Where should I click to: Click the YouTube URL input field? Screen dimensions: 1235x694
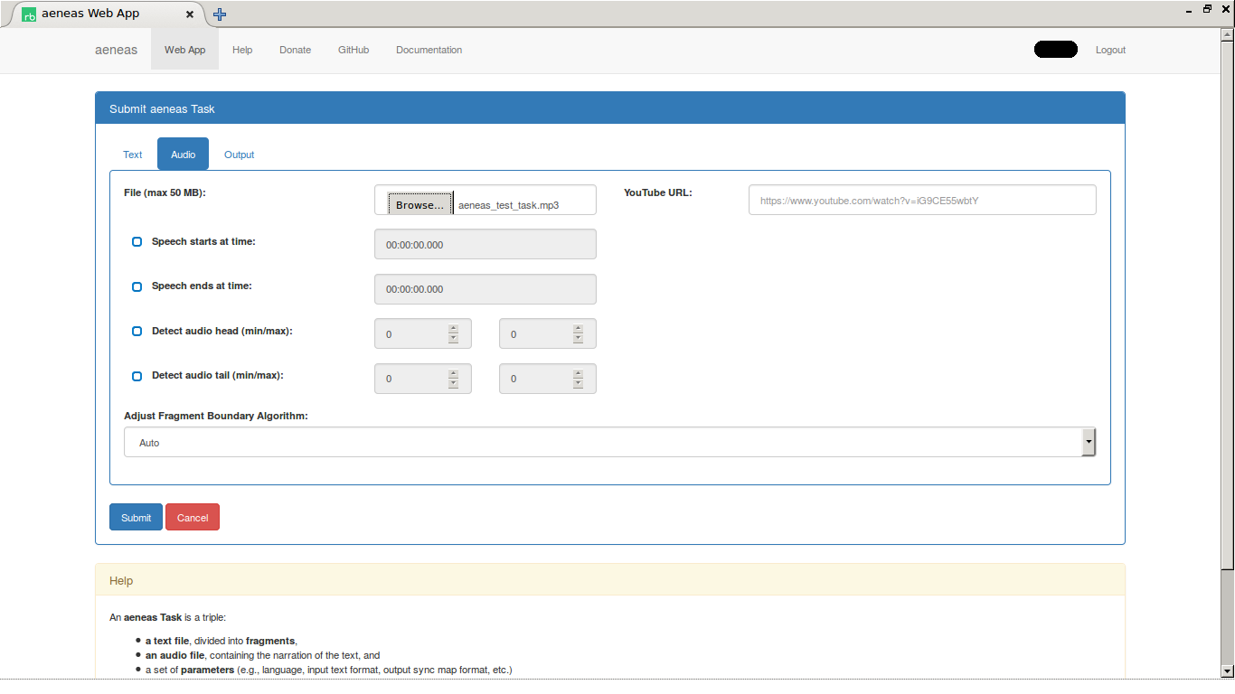pos(922,200)
